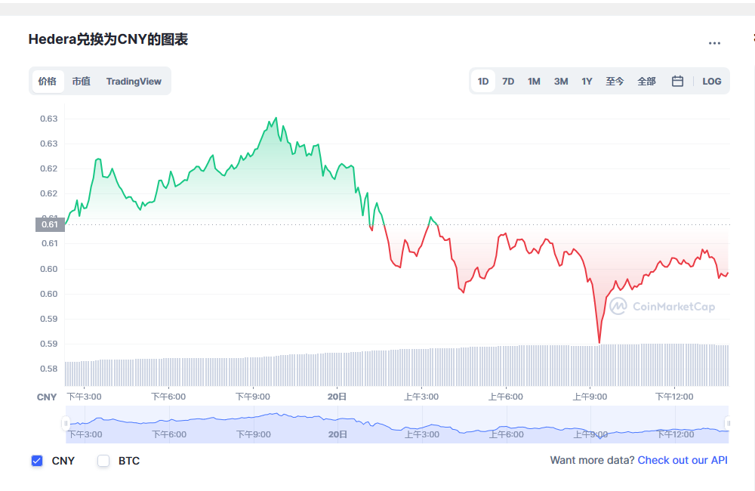The height and width of the screenshot is (491, 755).
Task: Open the three-dot more options menu
Action: point(714,43)
